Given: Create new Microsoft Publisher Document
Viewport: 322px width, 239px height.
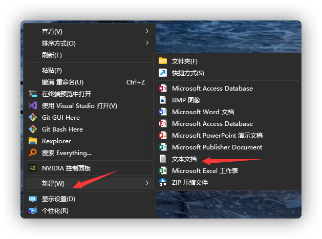Looking at the screenshot, I should [227, 147].
